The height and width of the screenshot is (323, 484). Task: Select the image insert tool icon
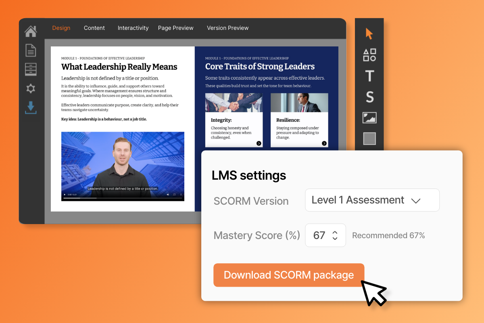coord(369,118)
